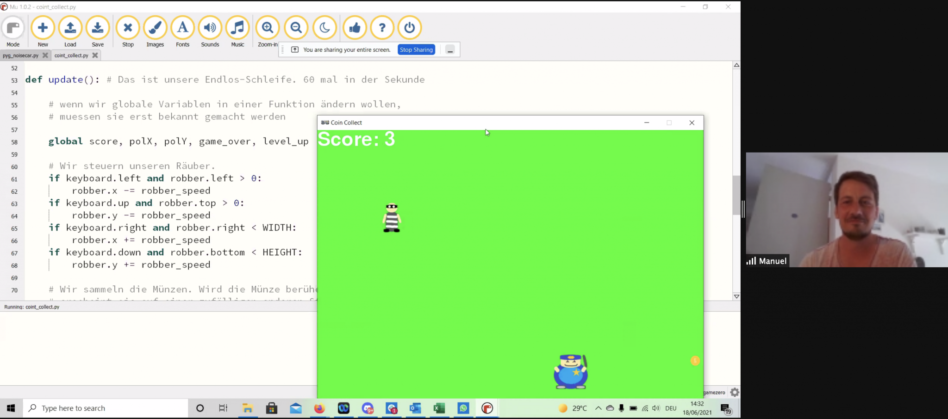Select the coint_collect.py tab
This screenshot has height=419, width=948.
pyautogui.click(x=72, y=55)
